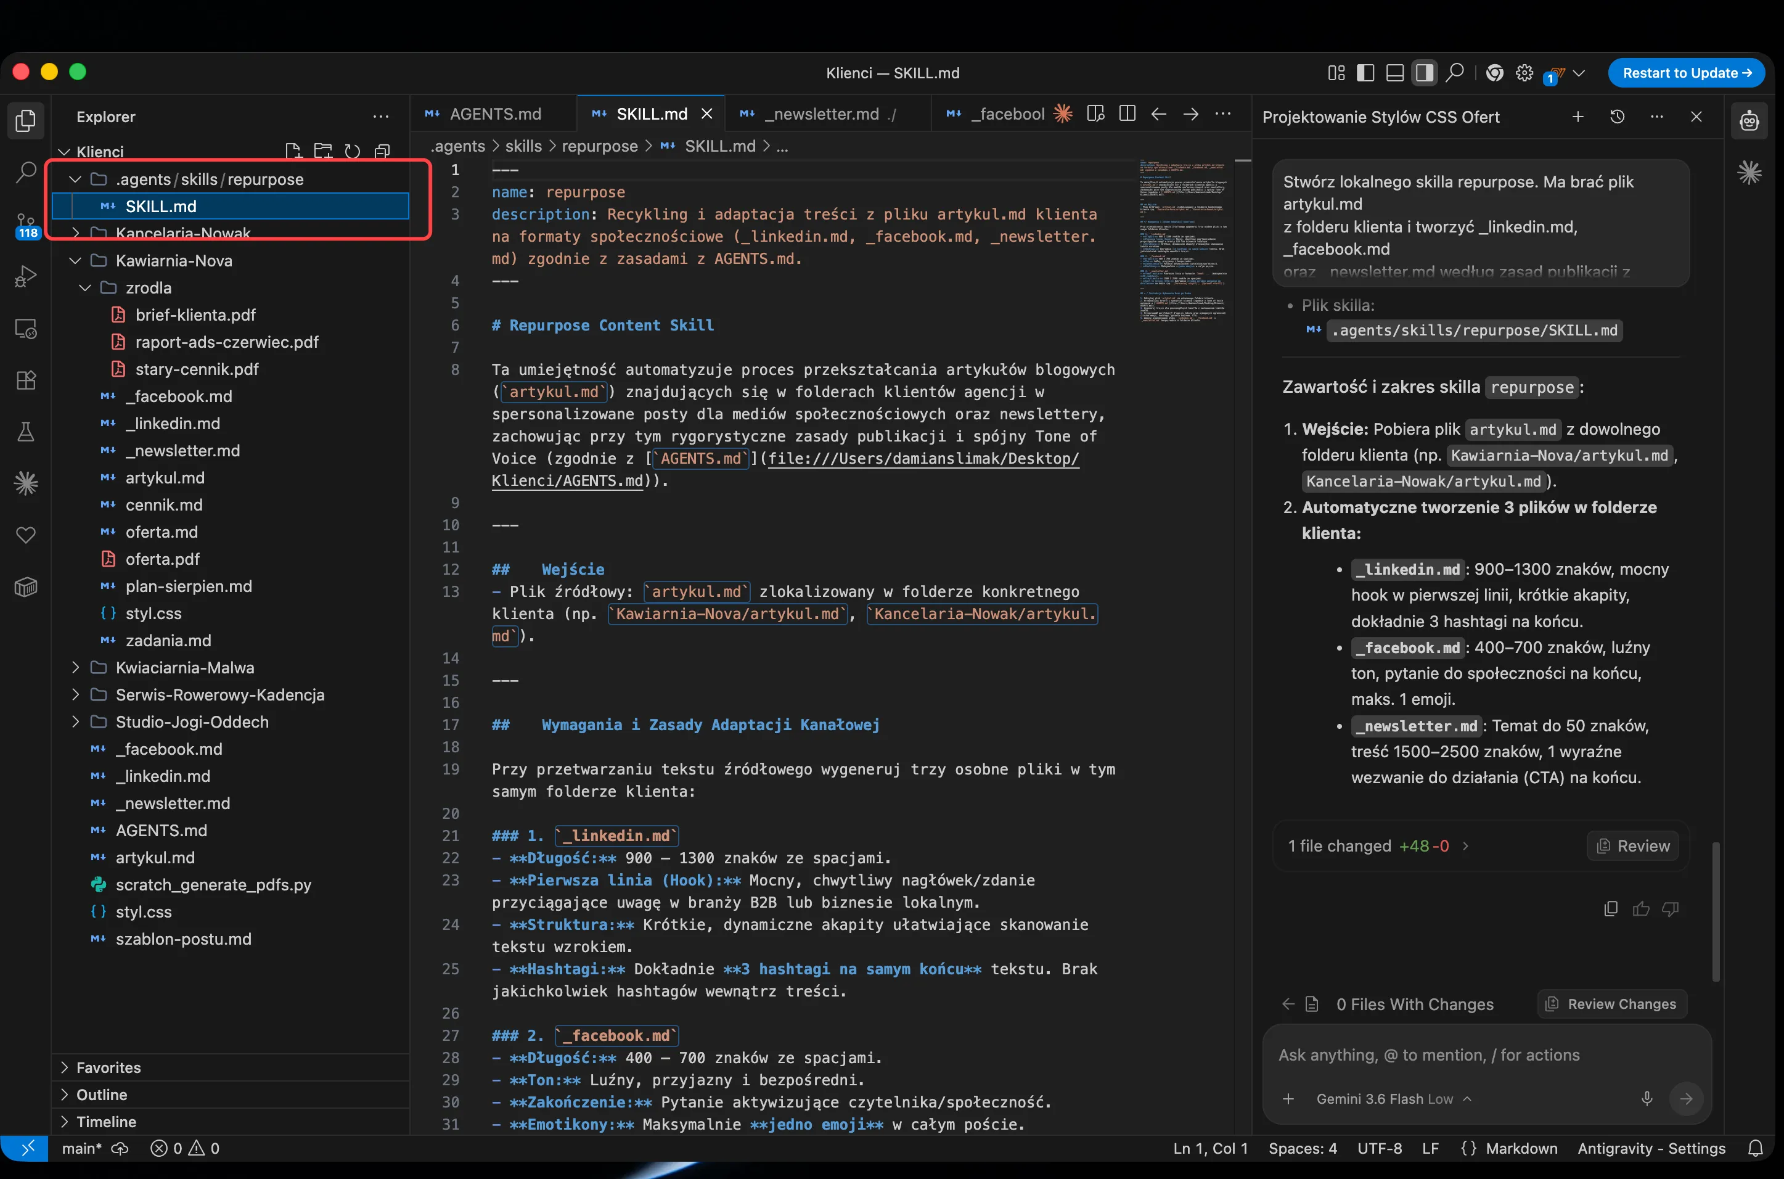
Task: Click the main* branch in status bar
Action: pos(81,1148)
